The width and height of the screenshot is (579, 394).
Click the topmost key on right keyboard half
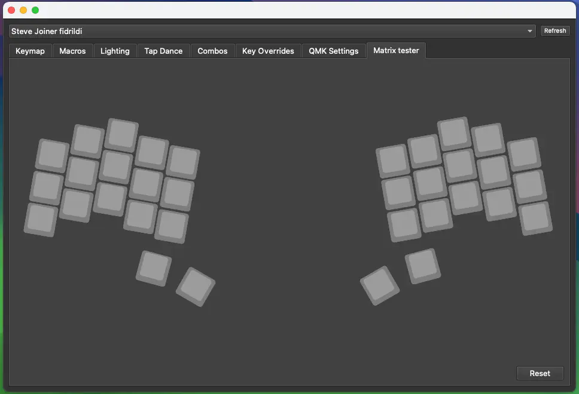point(453,133)
